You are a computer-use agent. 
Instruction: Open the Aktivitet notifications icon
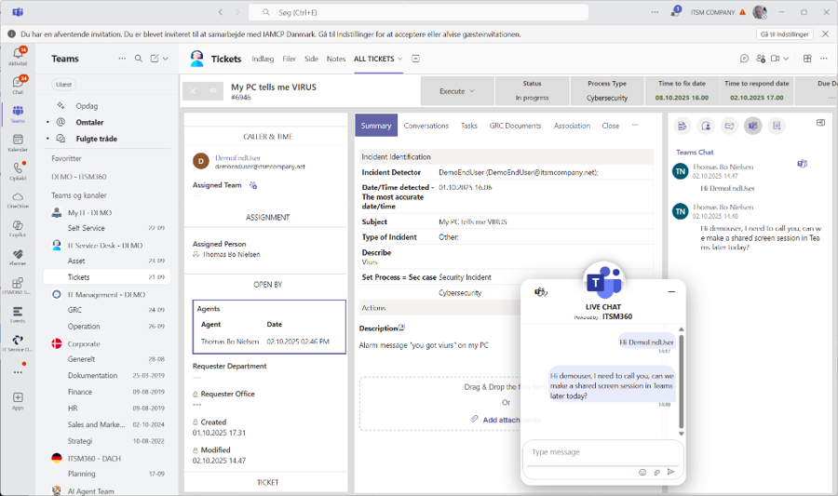pyautogui.click(x=18, y=55)
